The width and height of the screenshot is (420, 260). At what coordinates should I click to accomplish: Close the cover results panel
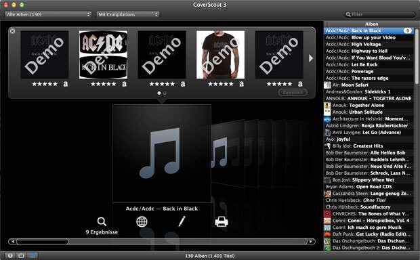click(12, 31)
